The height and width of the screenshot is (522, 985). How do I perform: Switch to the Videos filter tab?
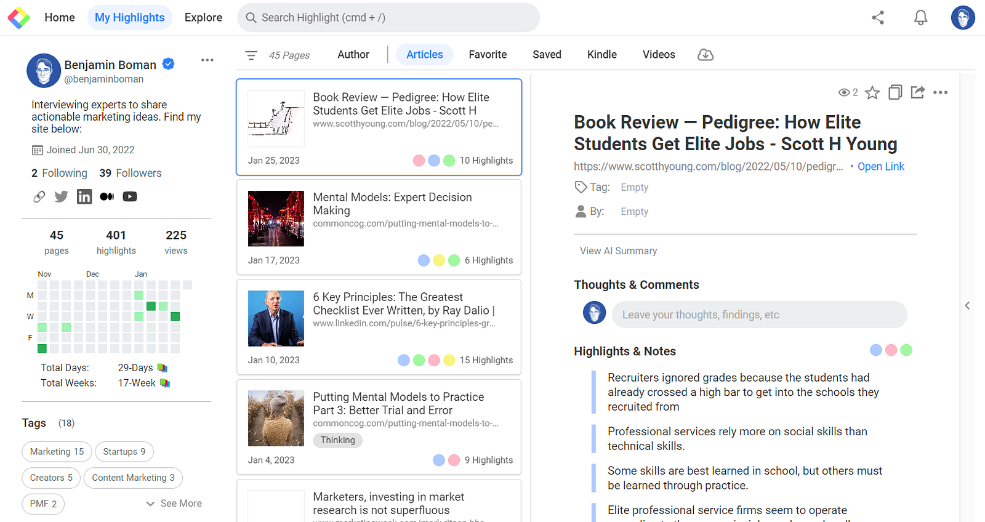point(659,55)
